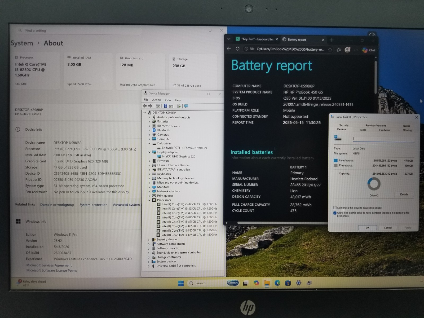
Task: Expand Batteries node in Device Manager
Action: (x=149, y=121)
